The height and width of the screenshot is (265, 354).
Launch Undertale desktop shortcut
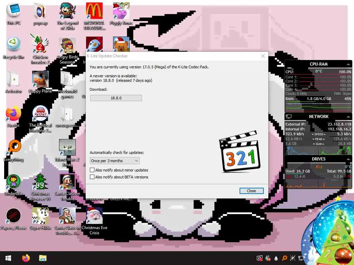(13, 185)
